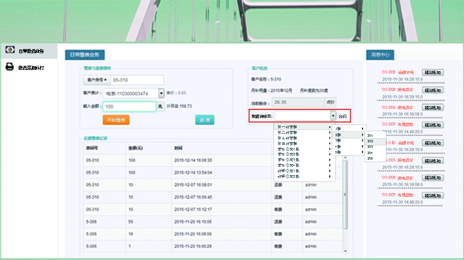Open the receipt reprint menu item beside printer
Image resolution: width=464 pixels, height=260 pixels.
pos(31,67)
